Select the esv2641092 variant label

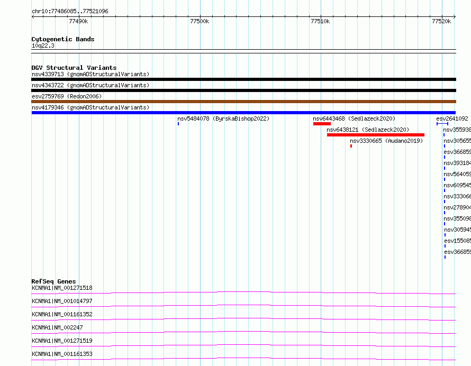[452, 118]
